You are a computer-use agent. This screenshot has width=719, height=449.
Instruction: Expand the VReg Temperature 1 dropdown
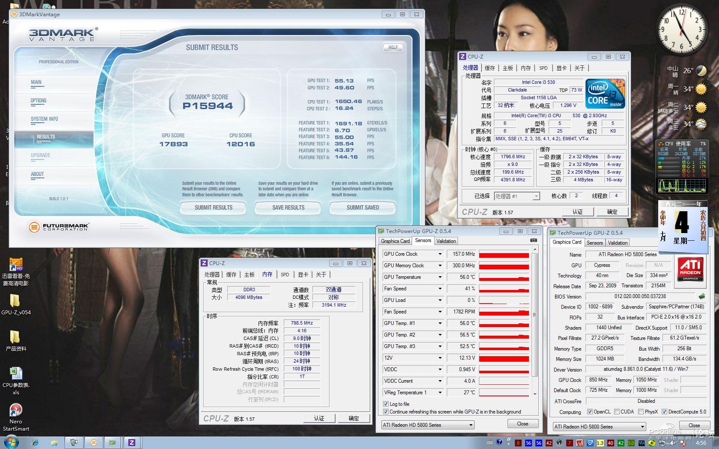click(x=440, y=393)
